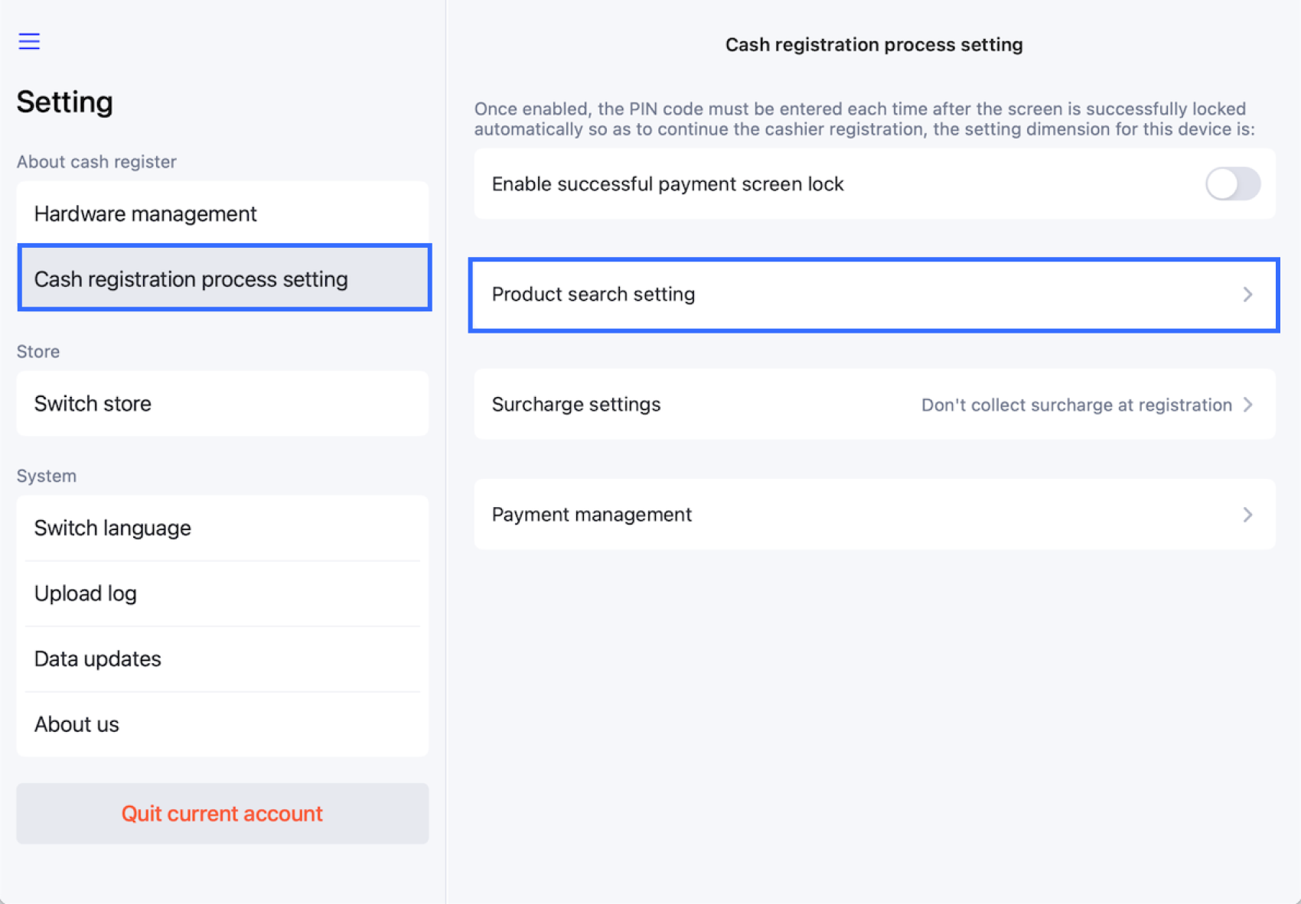The image size is (1301, 904).
Task: Open Hardware management settings
Action: point(222,213)
